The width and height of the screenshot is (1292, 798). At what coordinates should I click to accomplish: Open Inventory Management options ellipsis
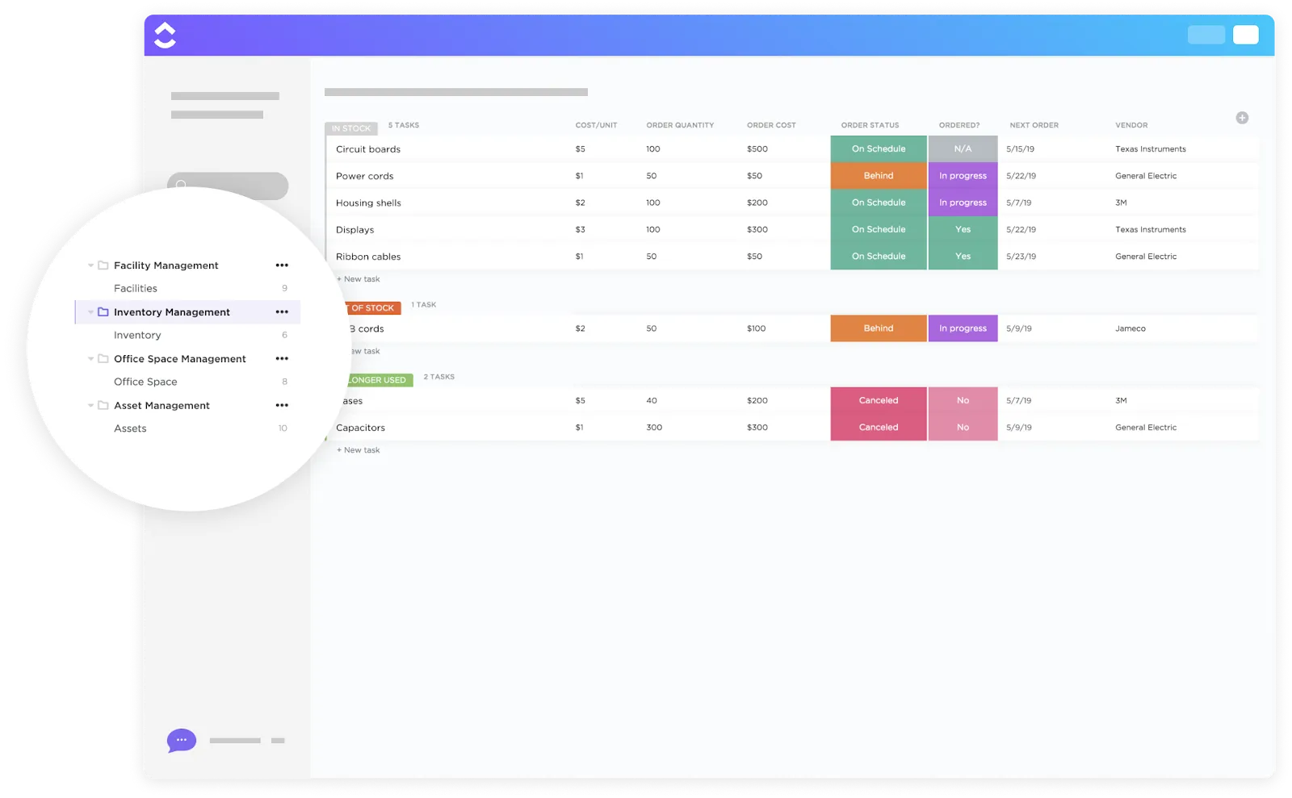(x=282, y=312)
